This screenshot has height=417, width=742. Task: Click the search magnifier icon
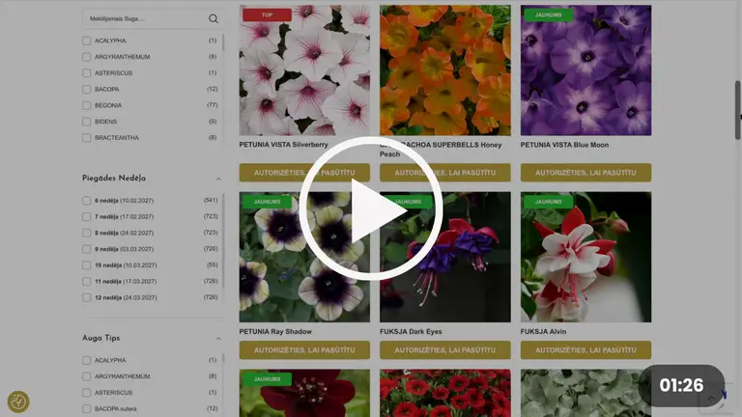pos(214,19)
